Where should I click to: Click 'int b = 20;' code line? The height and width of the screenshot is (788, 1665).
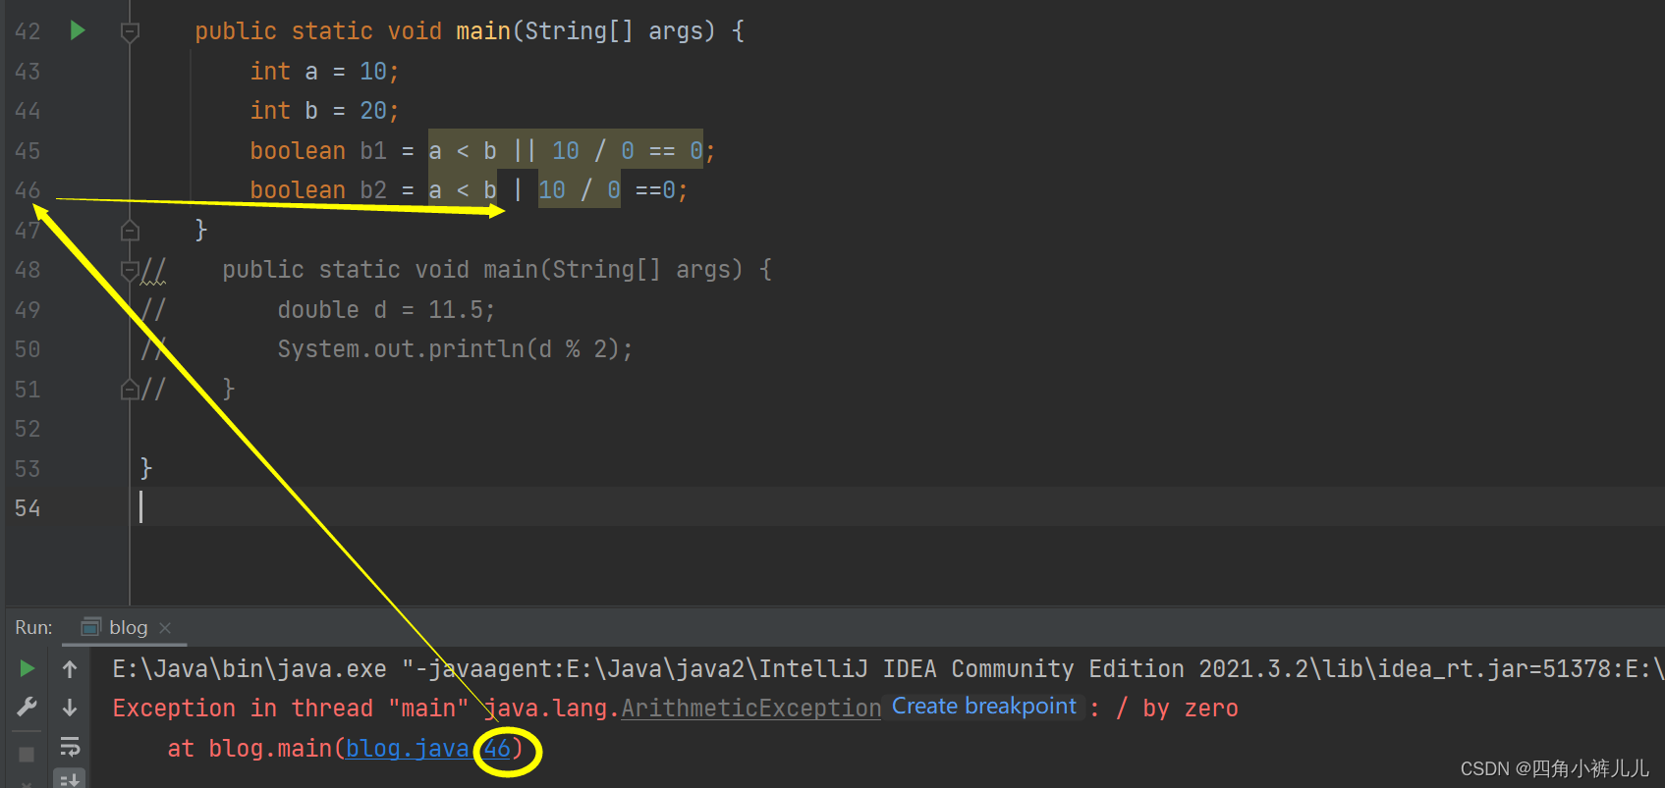324,111
